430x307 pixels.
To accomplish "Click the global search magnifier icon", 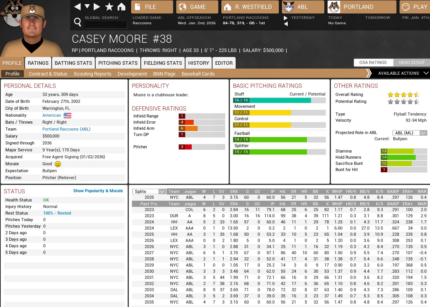I will (x=78, y=23).
